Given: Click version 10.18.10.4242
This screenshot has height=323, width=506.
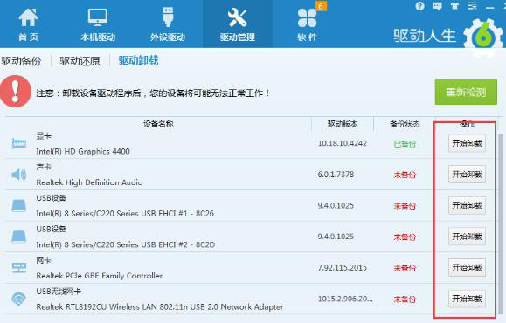Looking at the screenshot, I should 343,143.
